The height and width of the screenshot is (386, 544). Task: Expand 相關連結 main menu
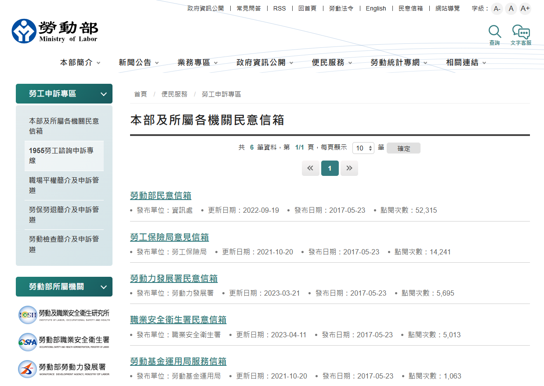466,63
